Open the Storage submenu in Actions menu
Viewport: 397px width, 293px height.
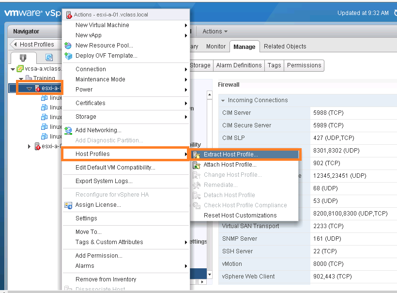pos(126,117)
